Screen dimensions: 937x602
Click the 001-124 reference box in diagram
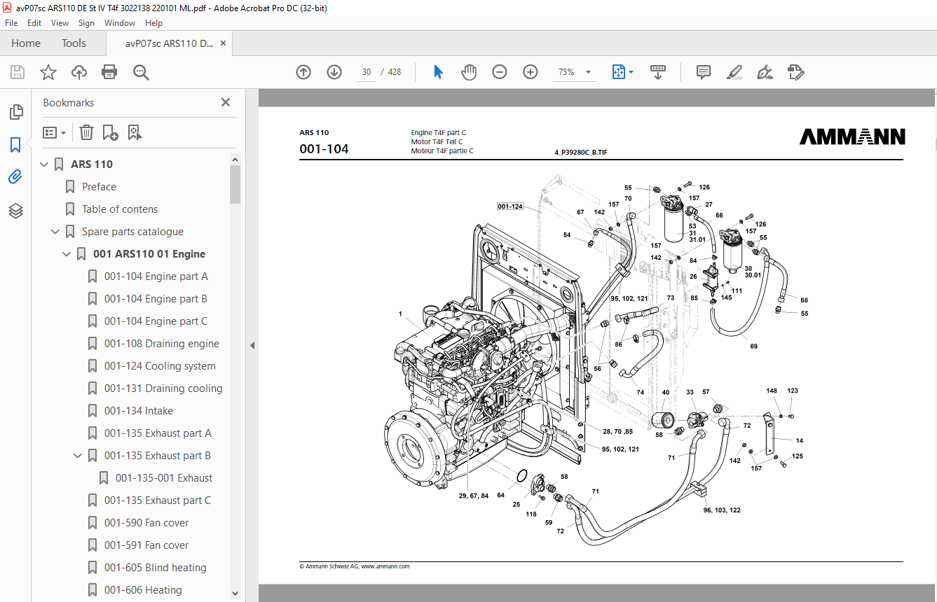[510, 206]
